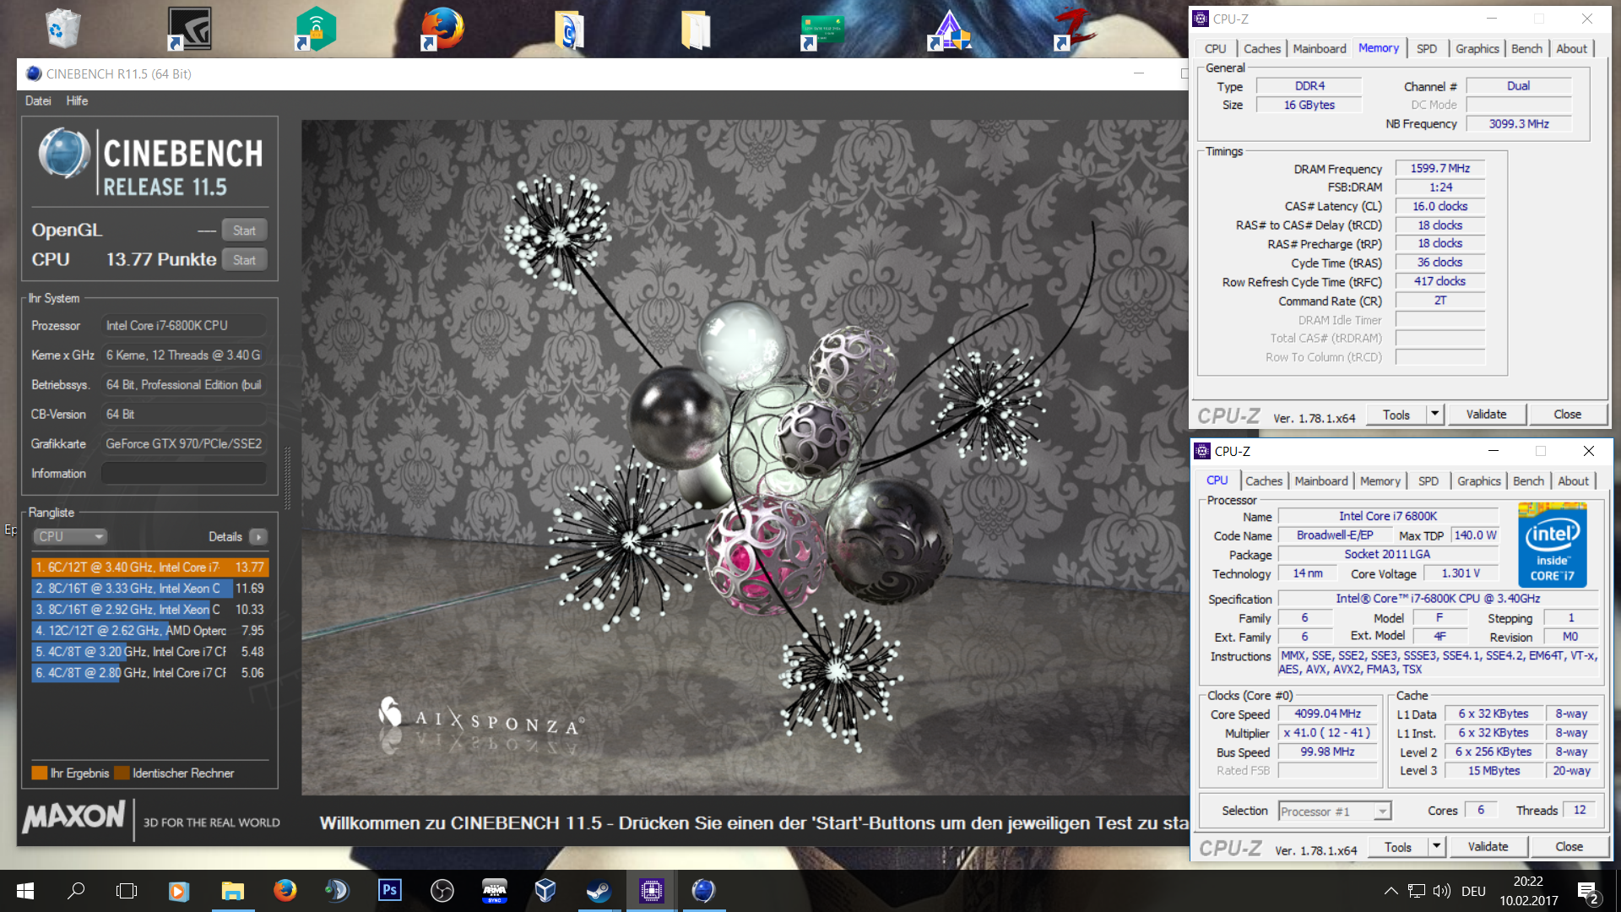Open SPD tab in top CPU-Z window
This screenshot has height=912, width=1621.
1426,49
